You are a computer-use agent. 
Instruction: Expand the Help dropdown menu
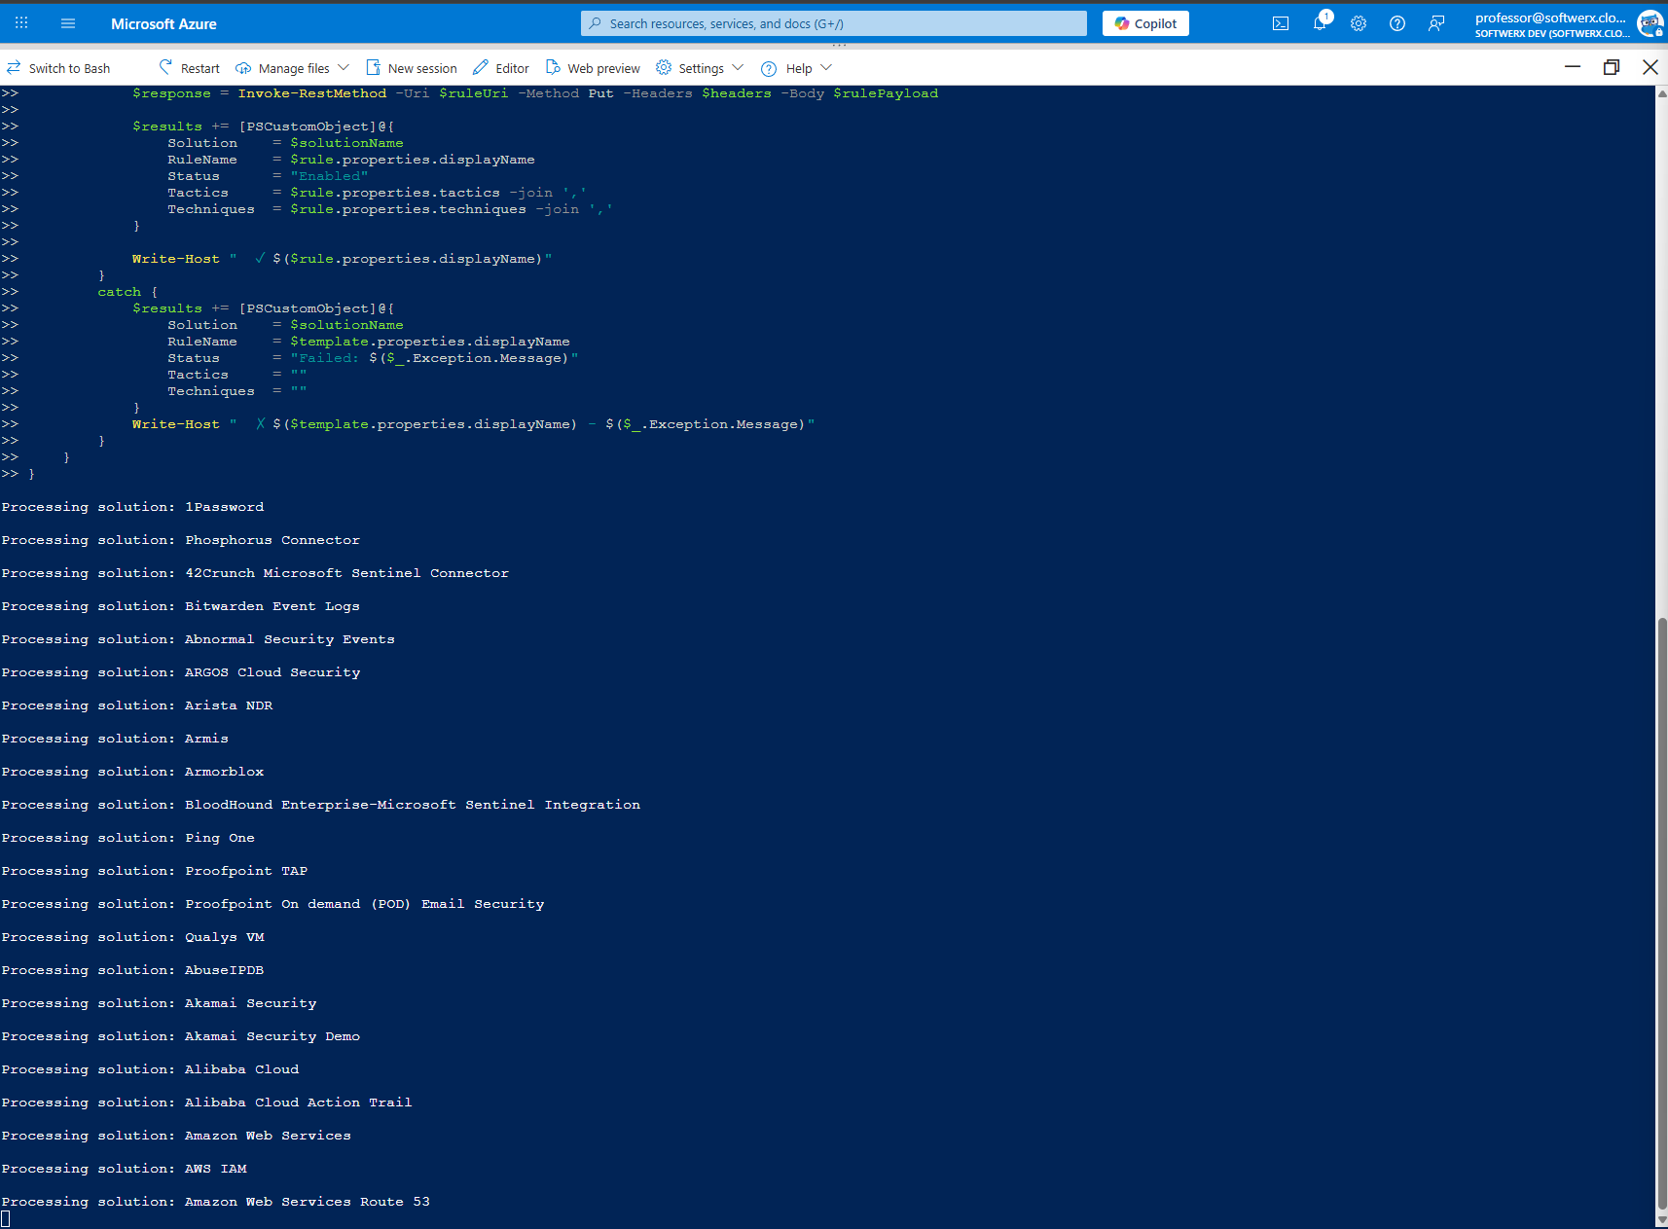(x=826, y=67)
